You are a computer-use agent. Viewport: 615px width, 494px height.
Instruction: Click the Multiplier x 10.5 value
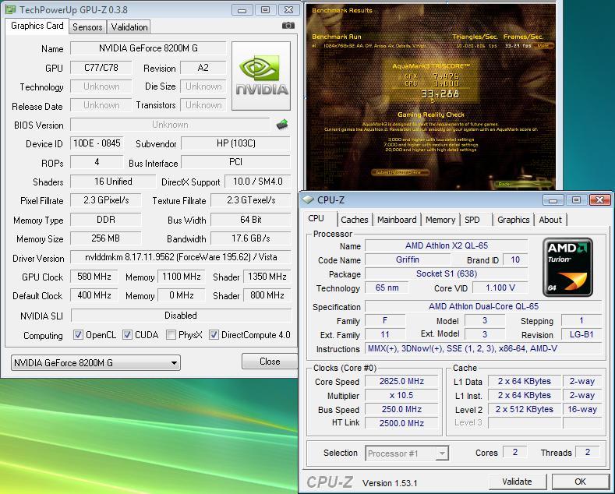[401, 395]
